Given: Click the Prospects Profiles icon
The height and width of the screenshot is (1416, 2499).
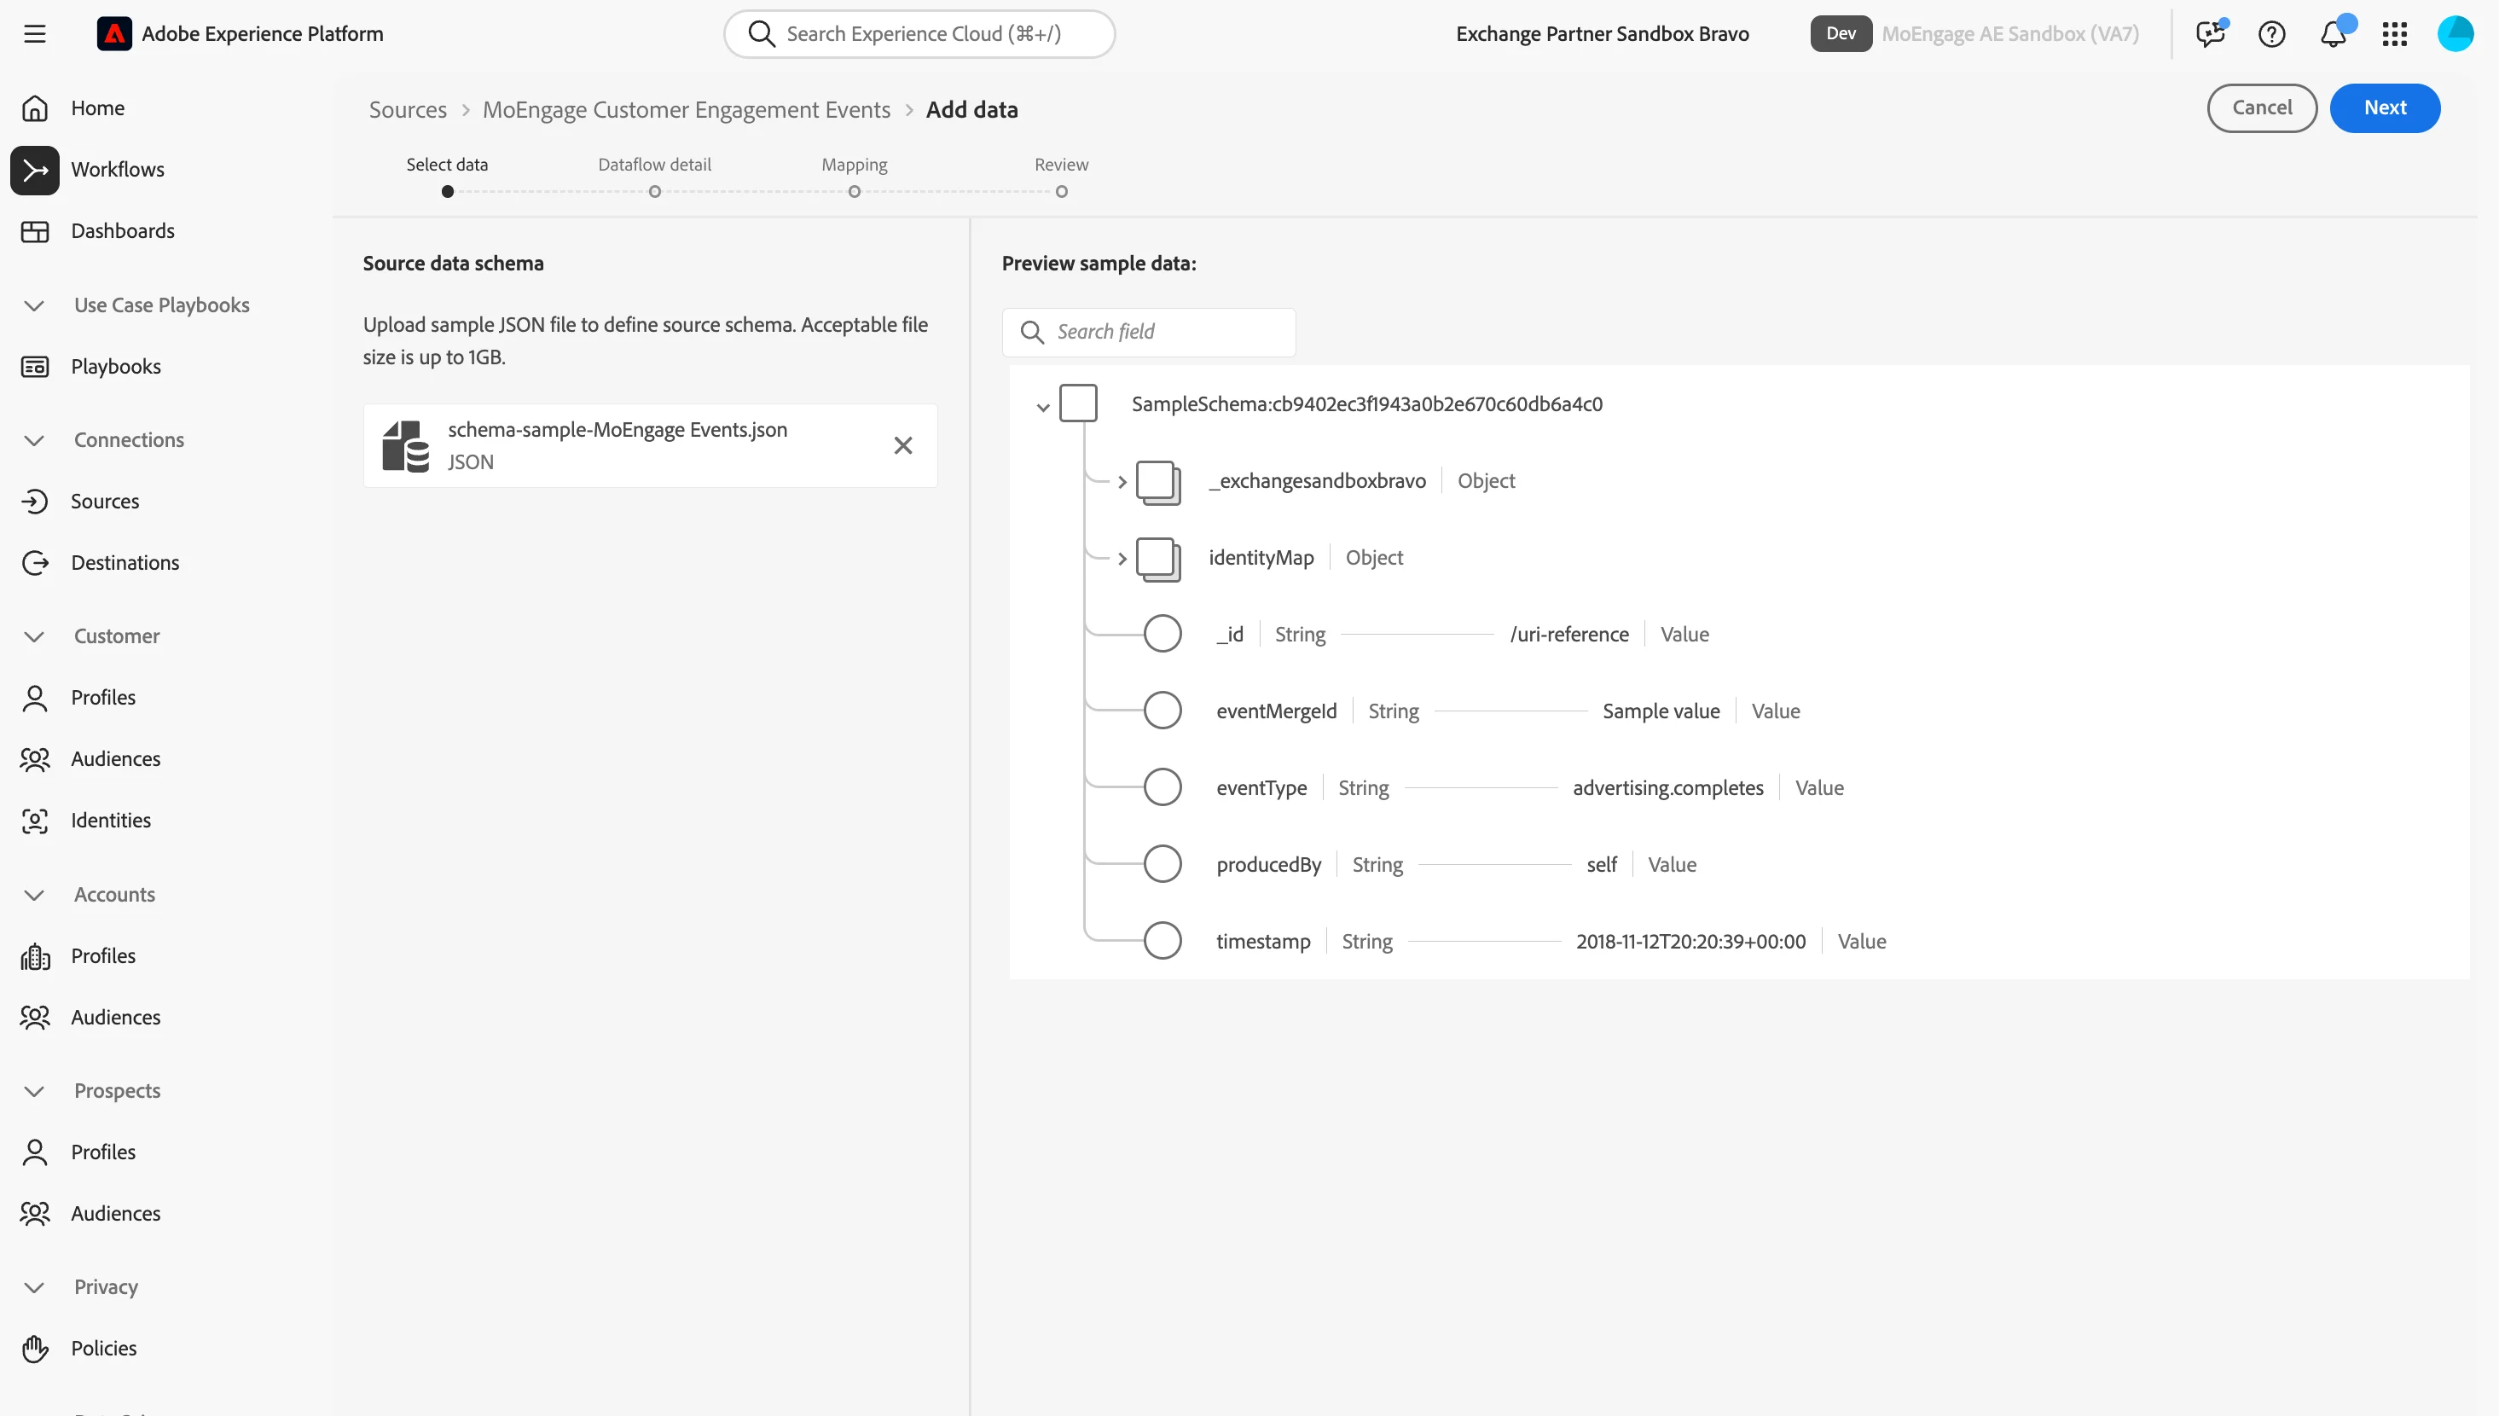Looking at the screenshot, I should (x=35, y=1152).
